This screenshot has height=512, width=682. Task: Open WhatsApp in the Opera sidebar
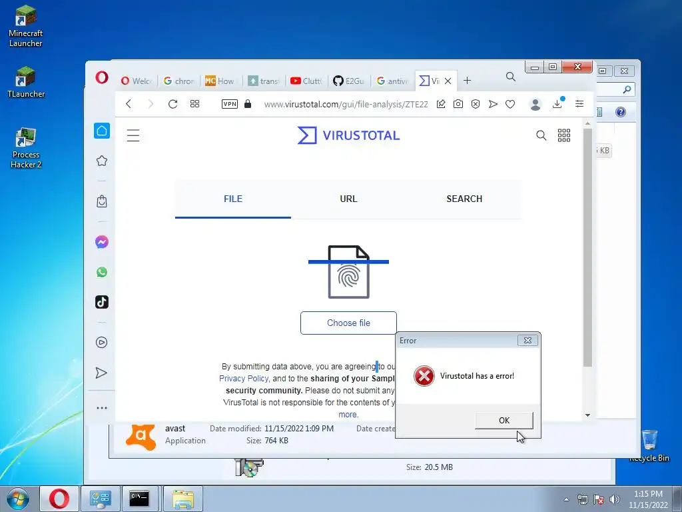102,272
